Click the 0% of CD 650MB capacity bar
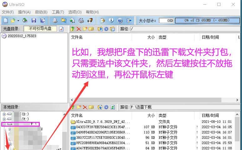Viewport: 242px width, 150px height. [207, 20]
